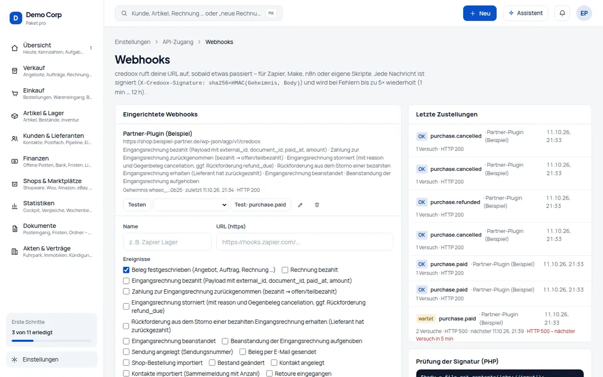Screen dimensions: 603x377
Task: Check 'Shop-Bestellung importiert' checkbox
Action: pos(126,363)
